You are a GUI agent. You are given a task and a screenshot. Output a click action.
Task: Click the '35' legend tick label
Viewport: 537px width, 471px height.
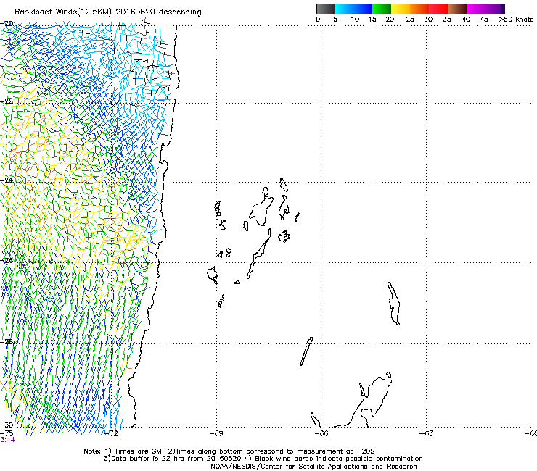(447, 20)
